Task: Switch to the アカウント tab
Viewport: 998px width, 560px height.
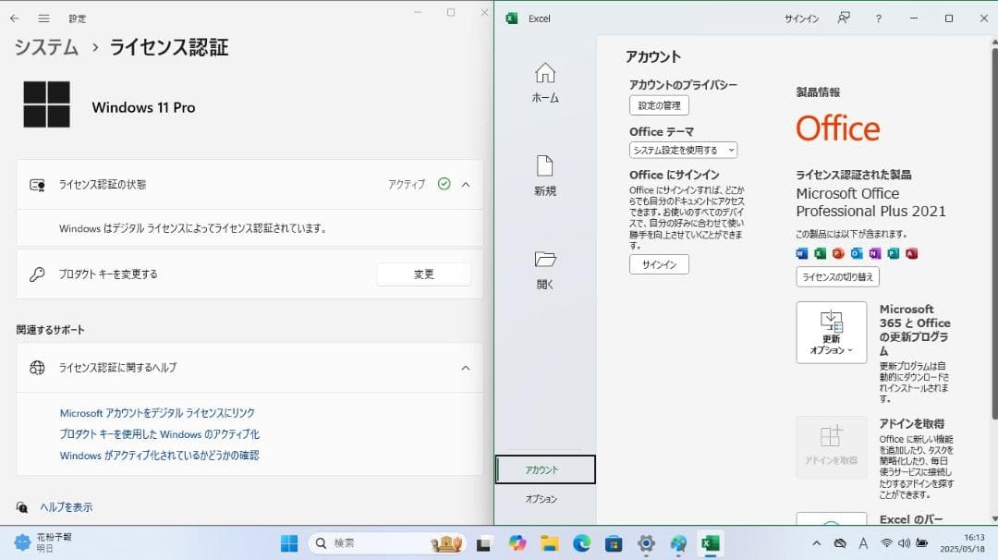Action: tap(545, 469)
